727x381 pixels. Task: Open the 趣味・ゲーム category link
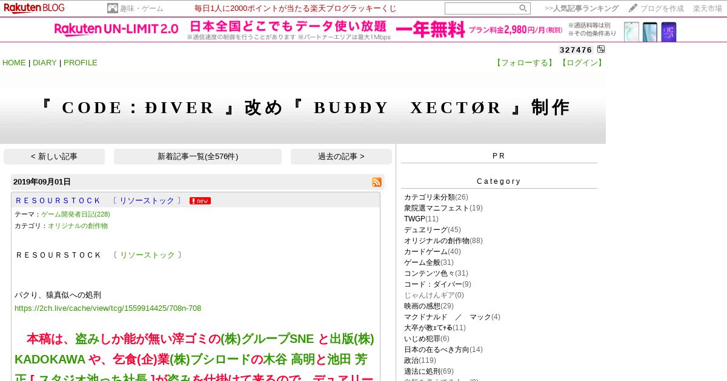142,8
